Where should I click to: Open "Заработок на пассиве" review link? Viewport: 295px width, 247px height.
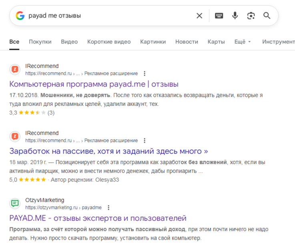(108, 151)
